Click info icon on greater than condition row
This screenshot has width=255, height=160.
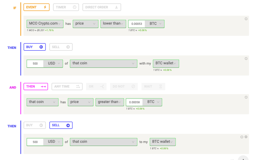246,97
